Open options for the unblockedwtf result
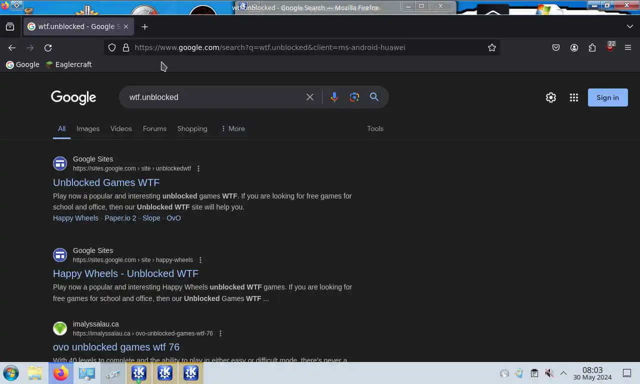 [x=198, y=168]
